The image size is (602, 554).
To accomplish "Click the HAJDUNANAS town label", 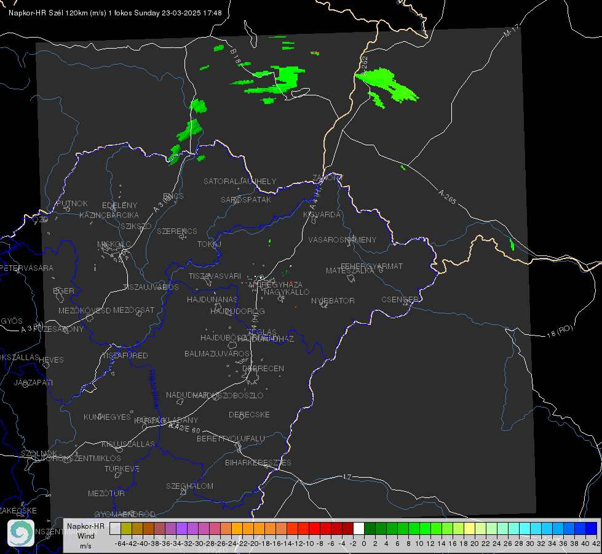I will [x=212, y=299].
